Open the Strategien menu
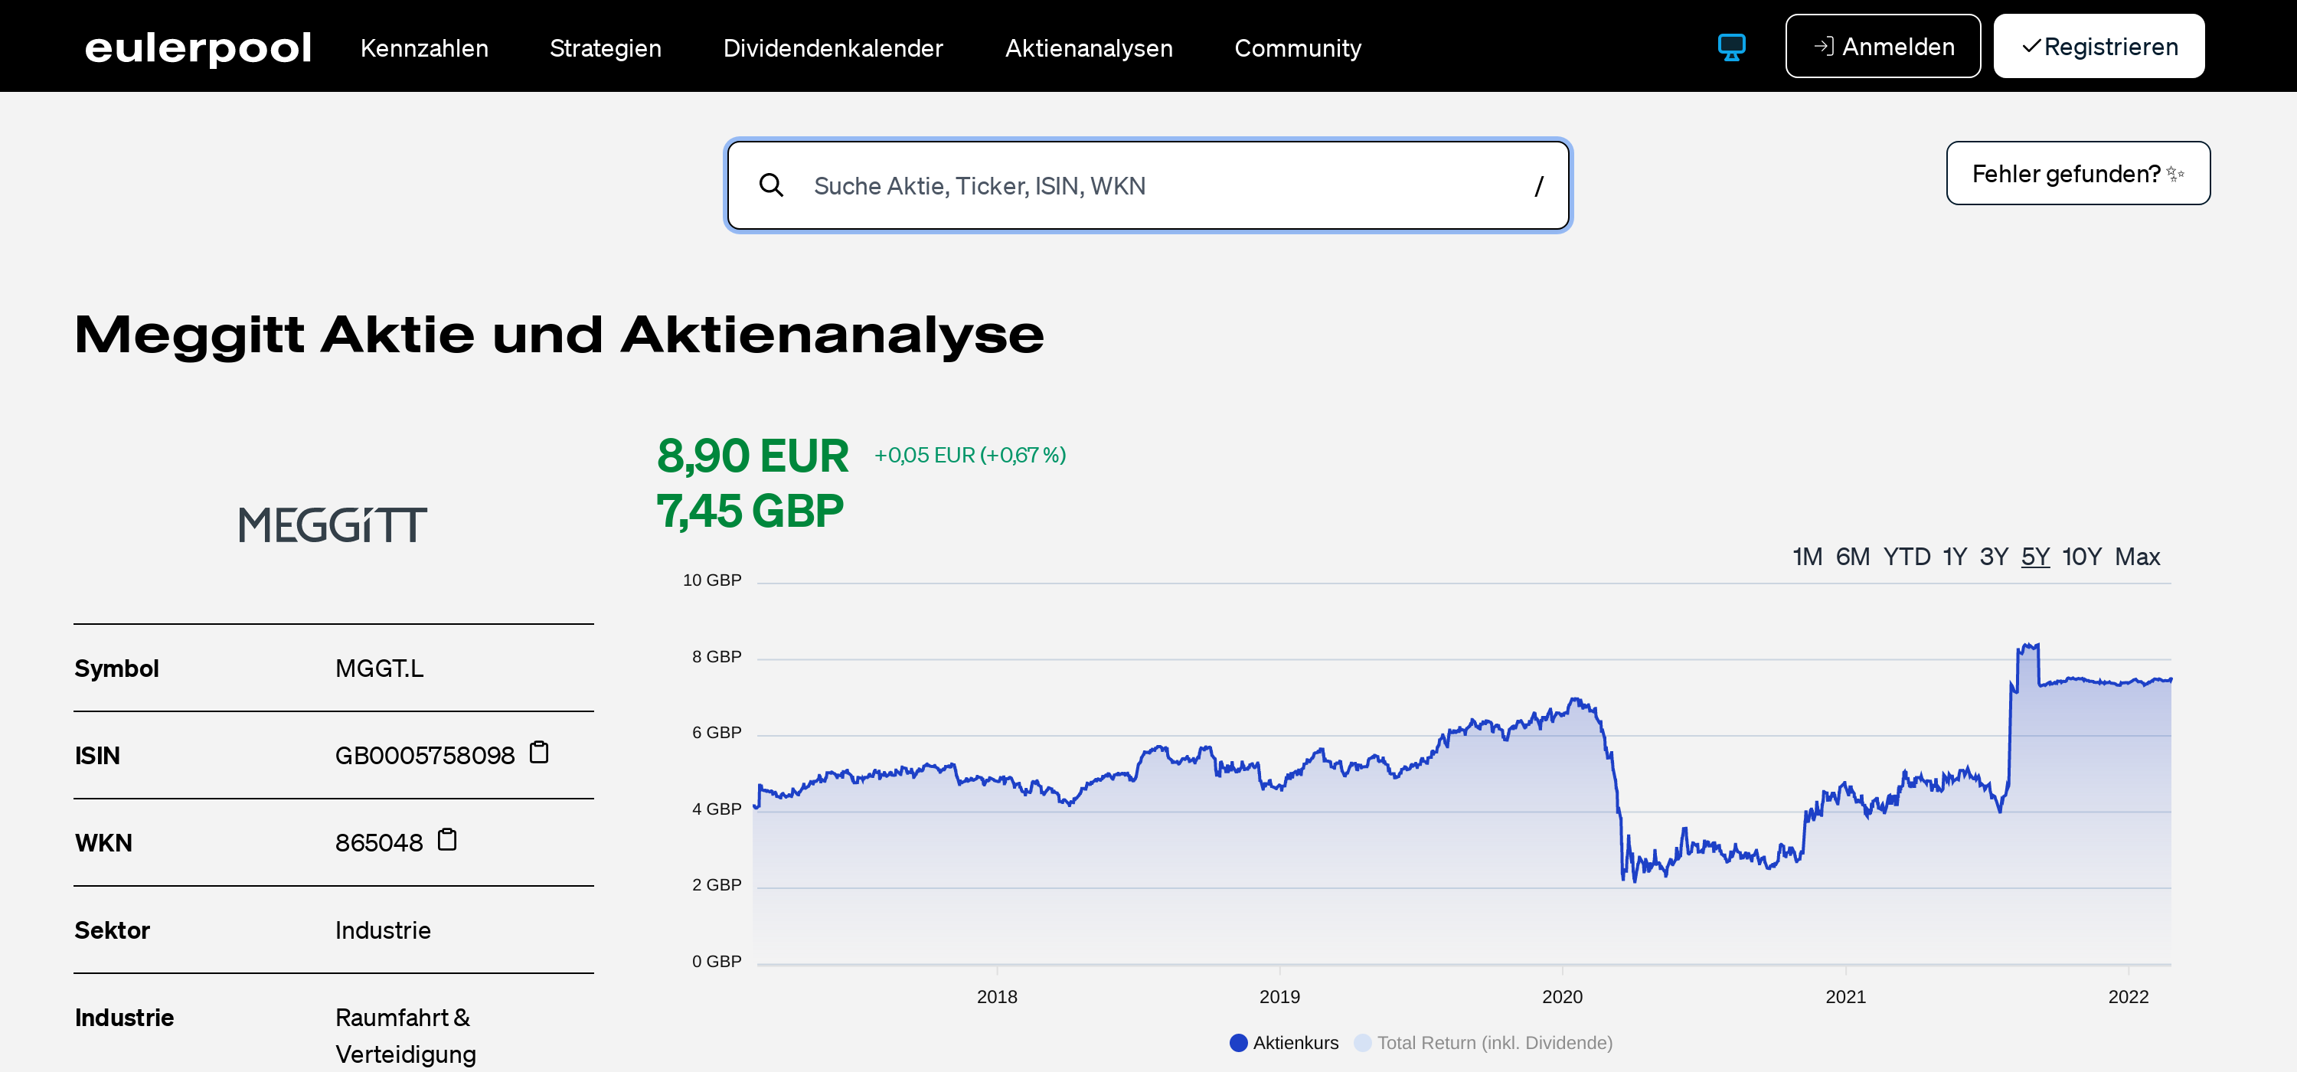The height and width of the screenshot is (1072, 2297). tap(606, 48)
